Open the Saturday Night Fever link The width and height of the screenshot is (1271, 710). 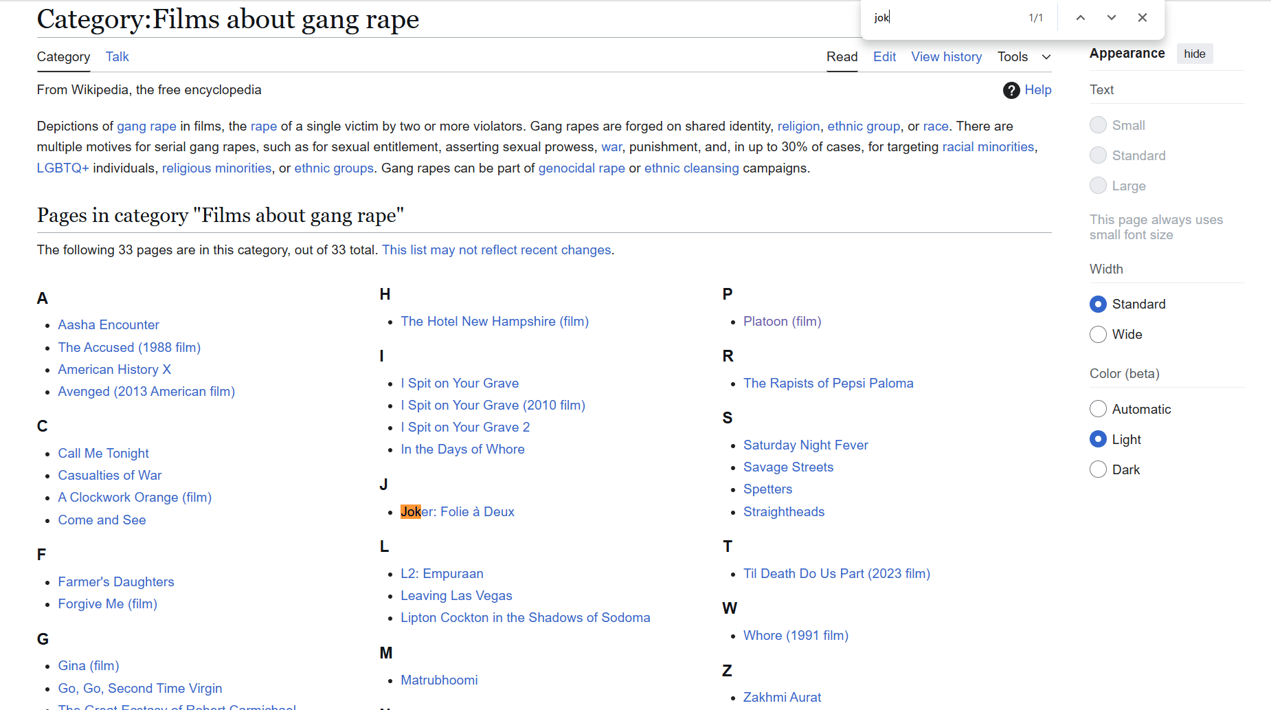(x=805, y=445)
